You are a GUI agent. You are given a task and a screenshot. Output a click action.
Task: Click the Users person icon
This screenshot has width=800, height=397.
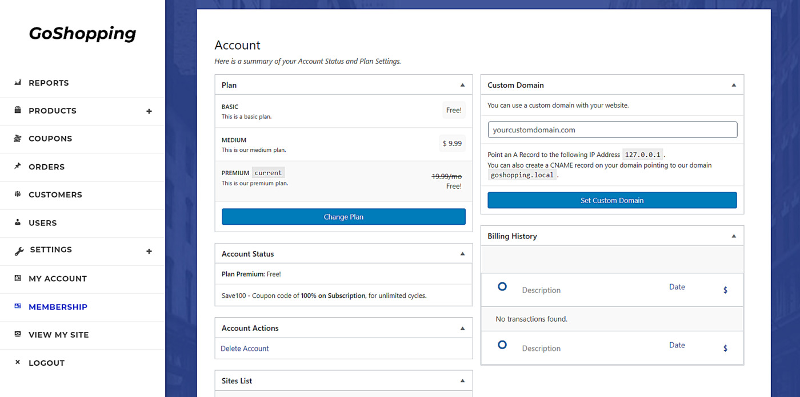[x=18, y=222]
